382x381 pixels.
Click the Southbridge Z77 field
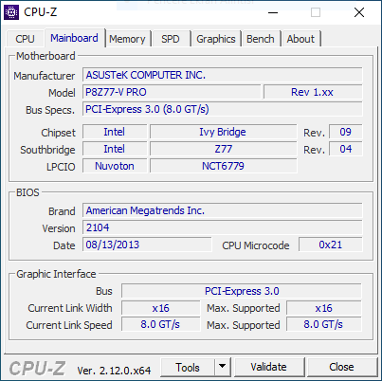(x=224, y=149)
